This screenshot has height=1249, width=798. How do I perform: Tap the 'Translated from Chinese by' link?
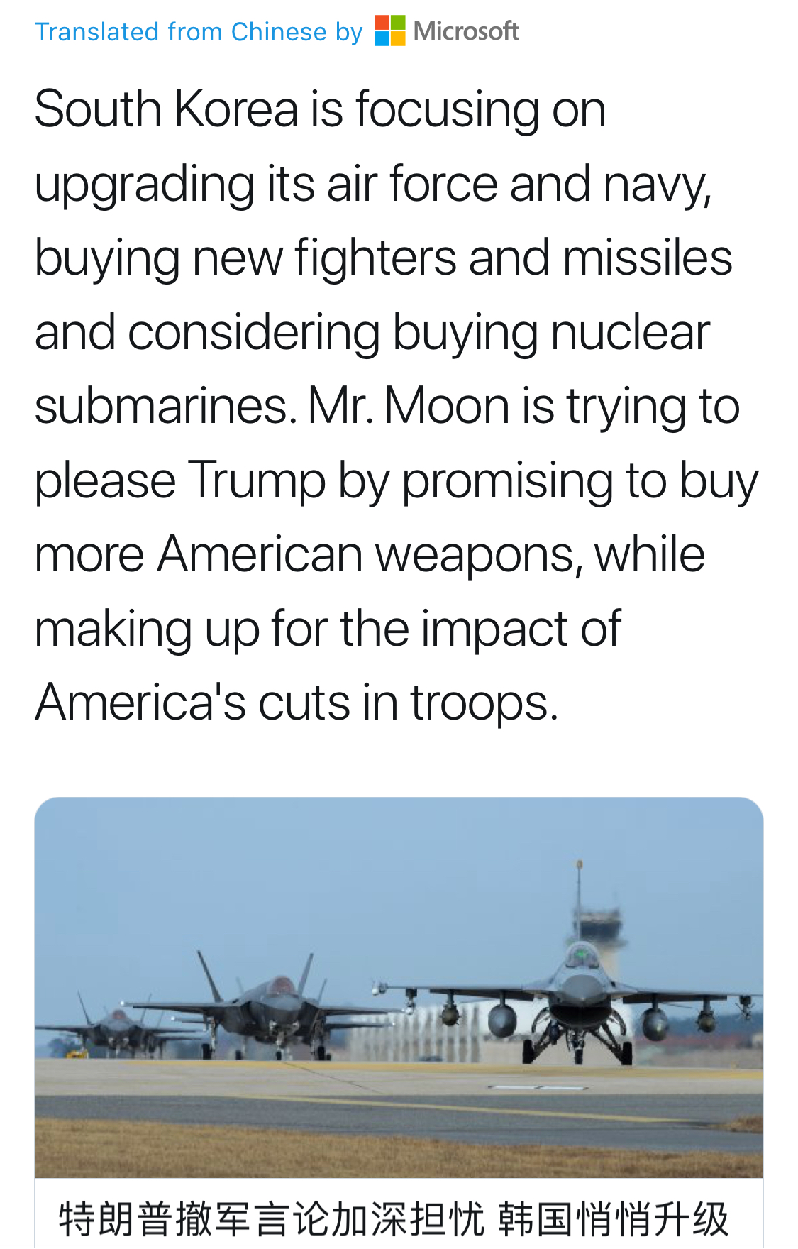199,32
